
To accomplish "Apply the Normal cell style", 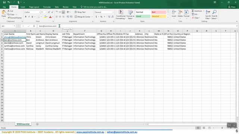I will click(143, 12).
